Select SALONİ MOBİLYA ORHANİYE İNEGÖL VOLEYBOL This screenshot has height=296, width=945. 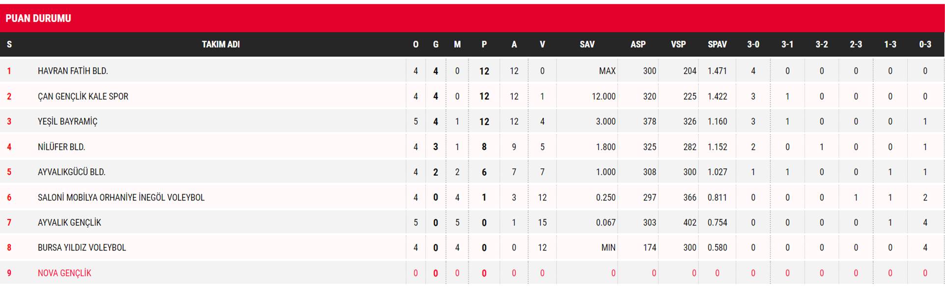[x=121, y=197]
